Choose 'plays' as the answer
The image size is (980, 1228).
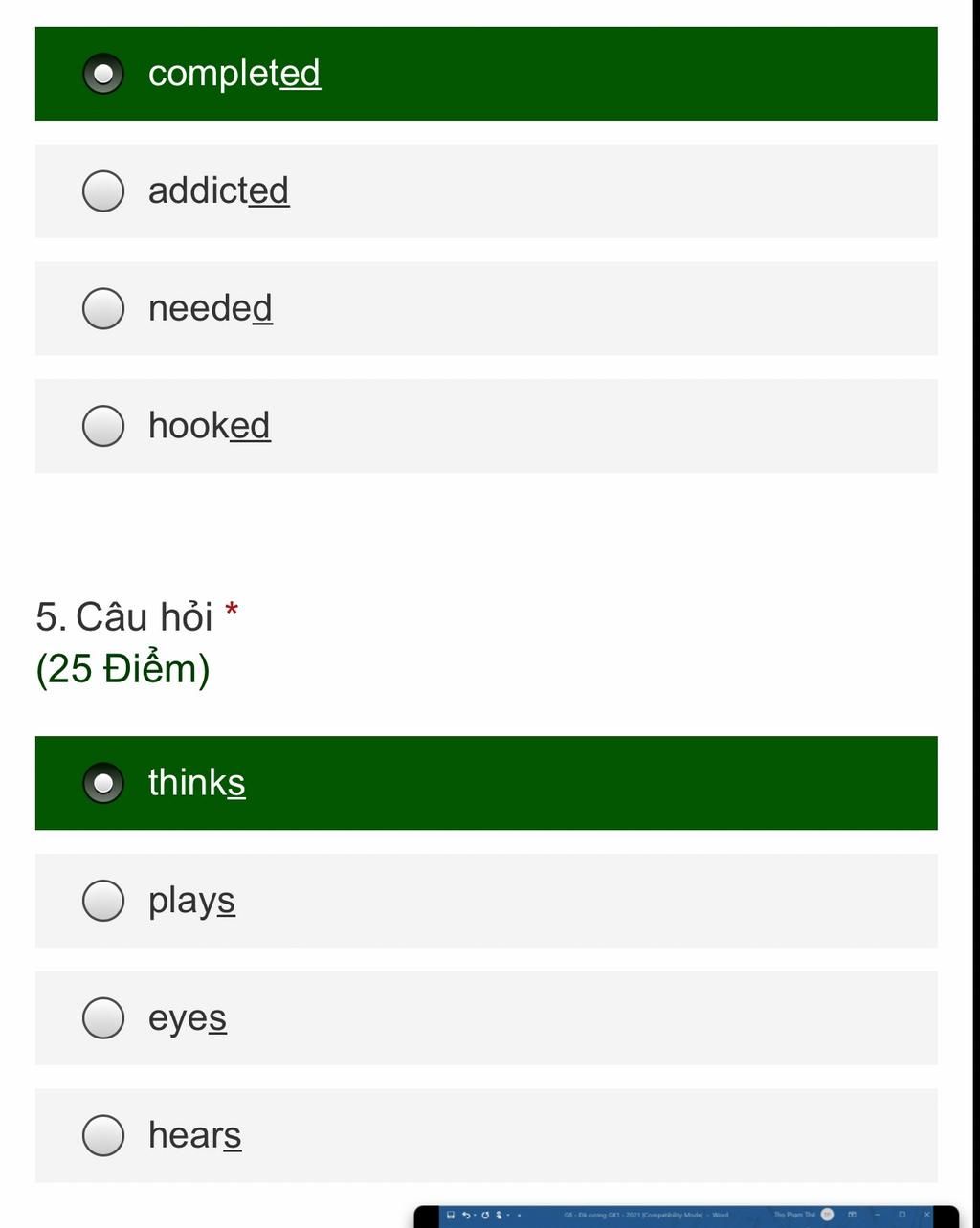tap(486, 901)
